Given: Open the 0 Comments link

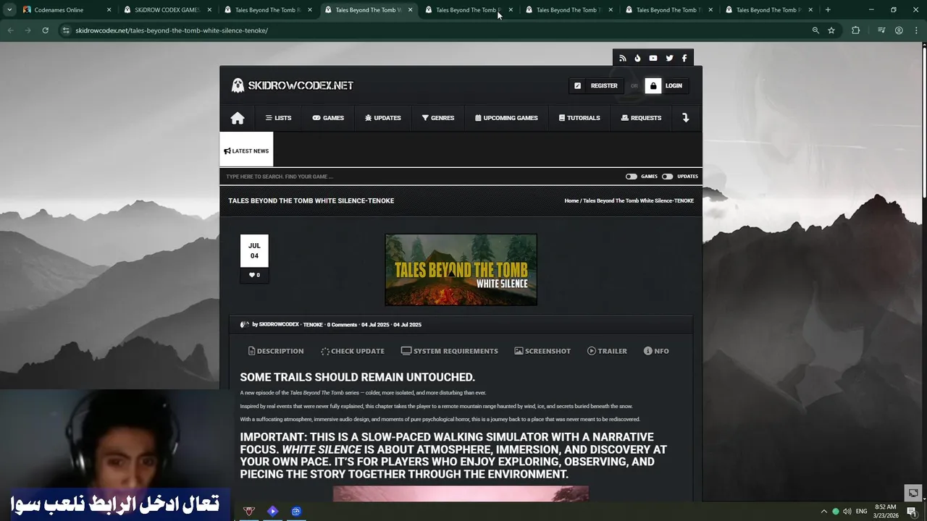Looking at the screenshot, I should [x=342, y=325].
